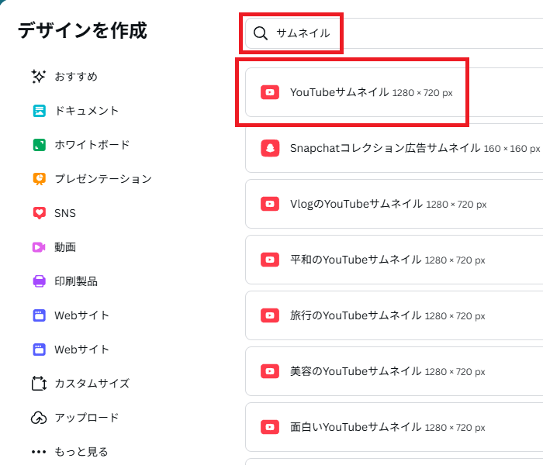Click YouTube icon in VlogのYouTubeサムネイル row

tap(270, 204)
